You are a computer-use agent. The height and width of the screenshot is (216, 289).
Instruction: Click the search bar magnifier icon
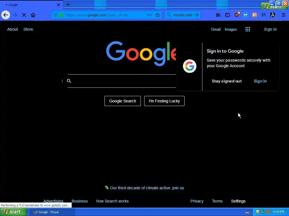[169, 15]
